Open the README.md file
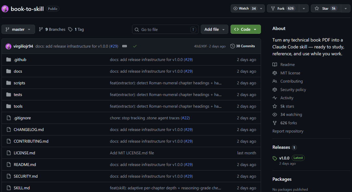Viewport: 352px width, 192px height. click(x=25, y=165)
